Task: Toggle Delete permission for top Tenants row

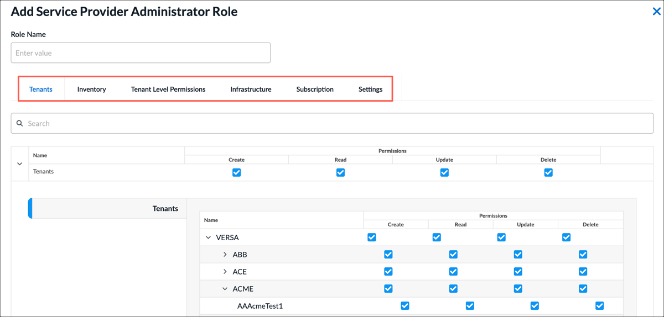Action: pyautogui.click(x=548, y=172)
